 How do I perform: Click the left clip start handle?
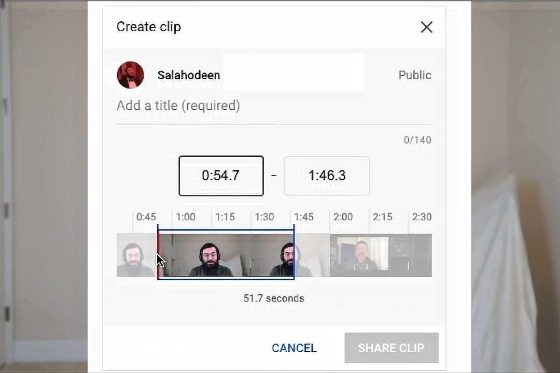click(158, 252)
